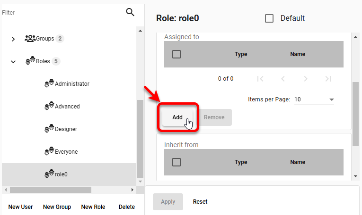Select the Everyone role
The image size is (362, 215).
[66, 152]
